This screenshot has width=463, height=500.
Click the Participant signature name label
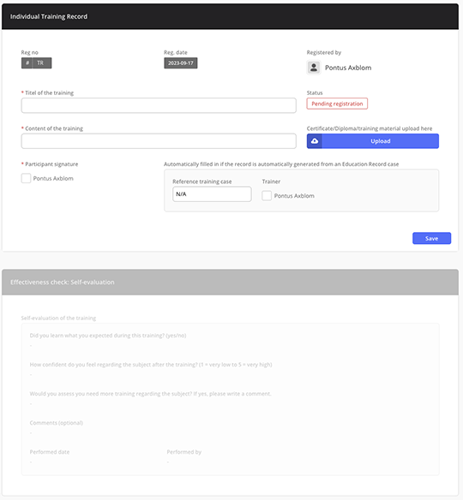tap(53, 178)
